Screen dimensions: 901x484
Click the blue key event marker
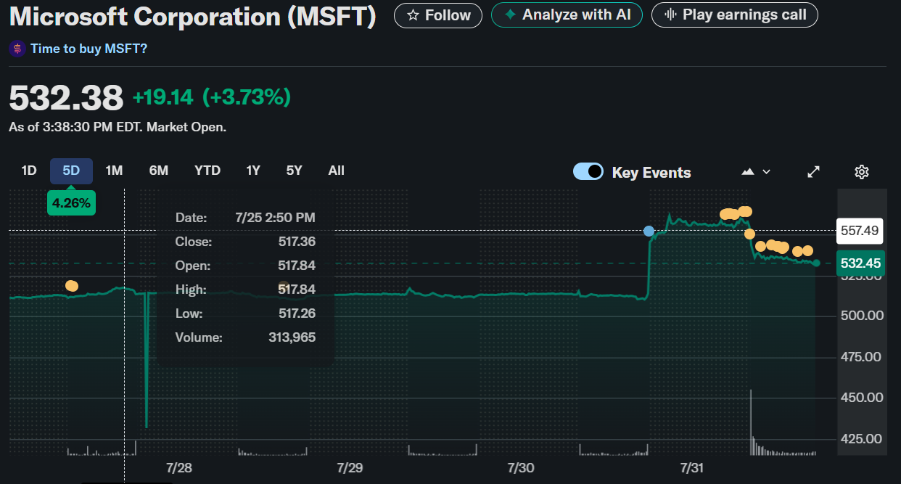tap(649, 231)
